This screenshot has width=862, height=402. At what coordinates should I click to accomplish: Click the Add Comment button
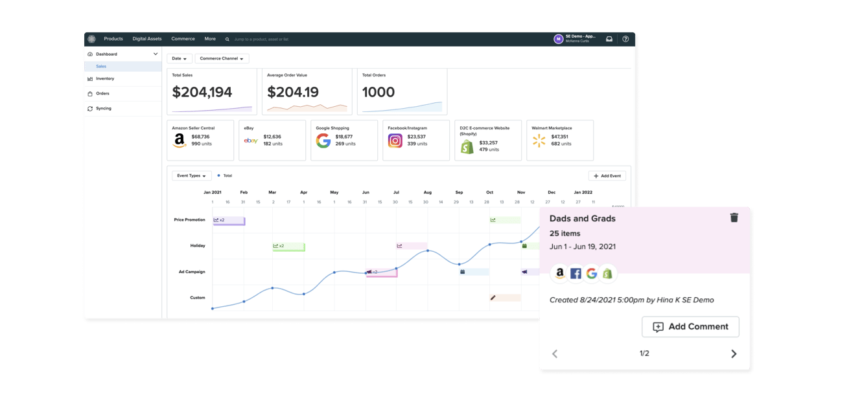pos(690,327)
